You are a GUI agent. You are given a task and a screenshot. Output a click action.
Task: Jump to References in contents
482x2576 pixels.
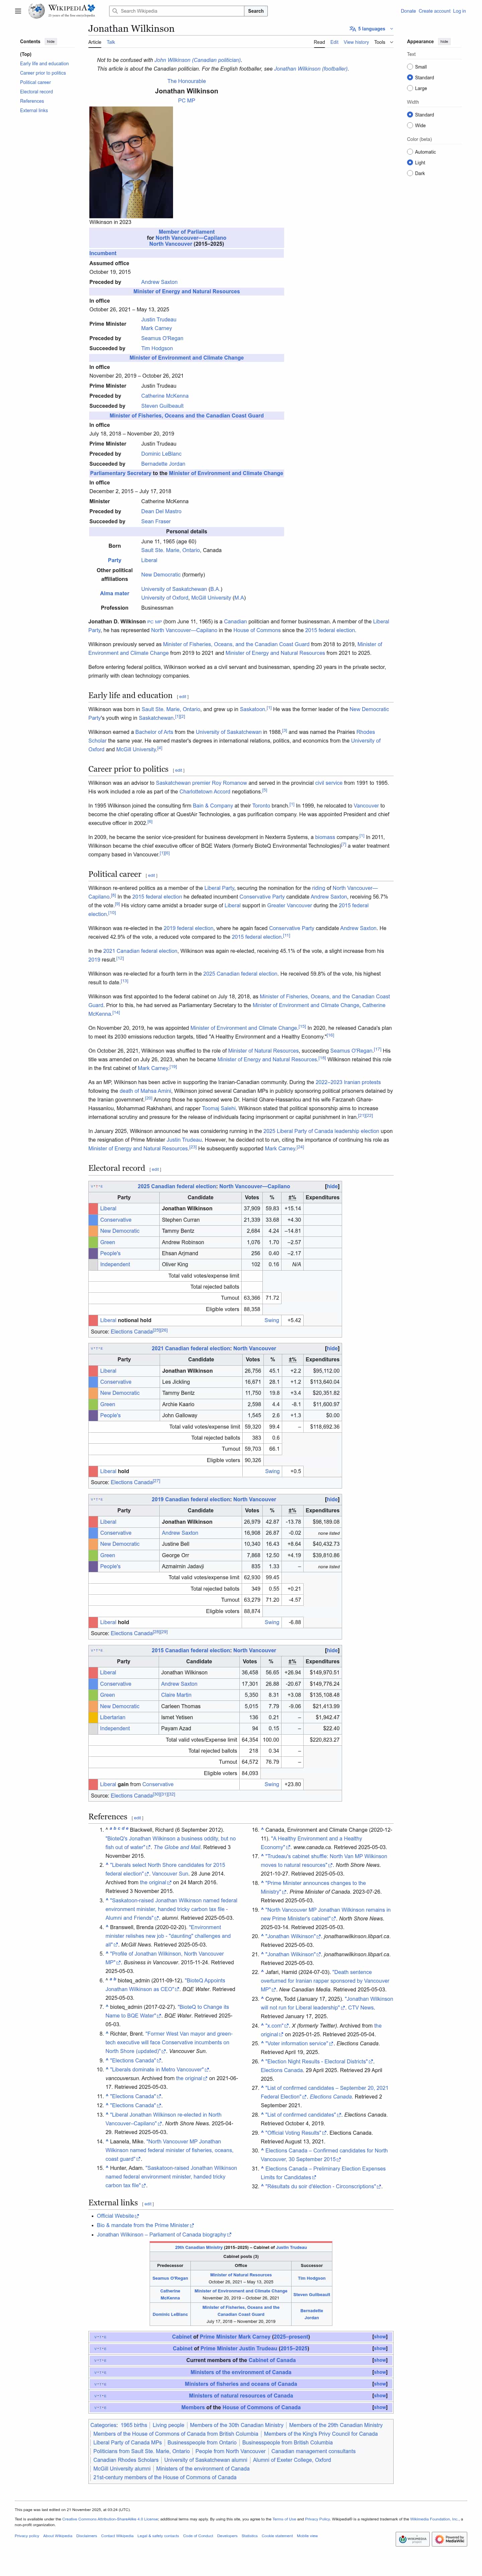point(32,101)
